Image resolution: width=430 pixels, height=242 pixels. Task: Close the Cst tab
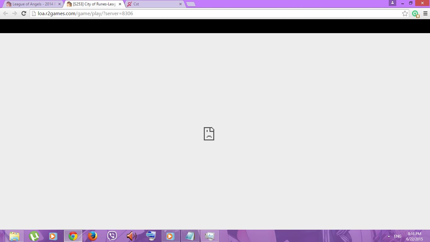tap(181, 4)
